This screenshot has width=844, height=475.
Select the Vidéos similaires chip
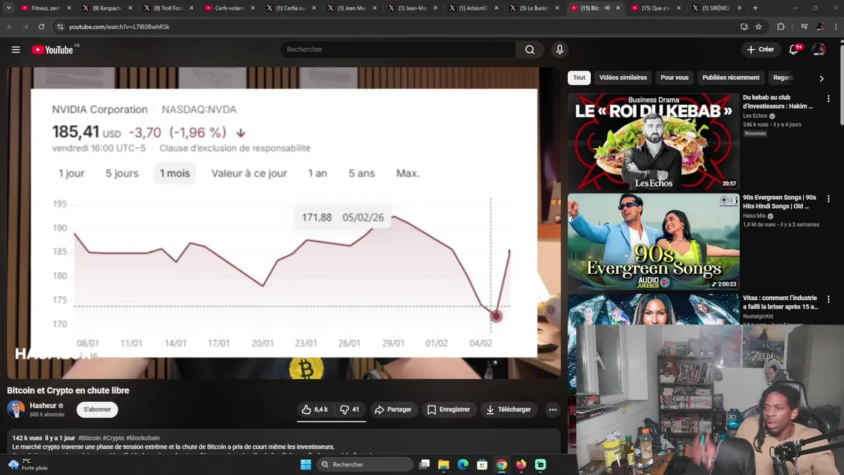(x=623, y=77)
